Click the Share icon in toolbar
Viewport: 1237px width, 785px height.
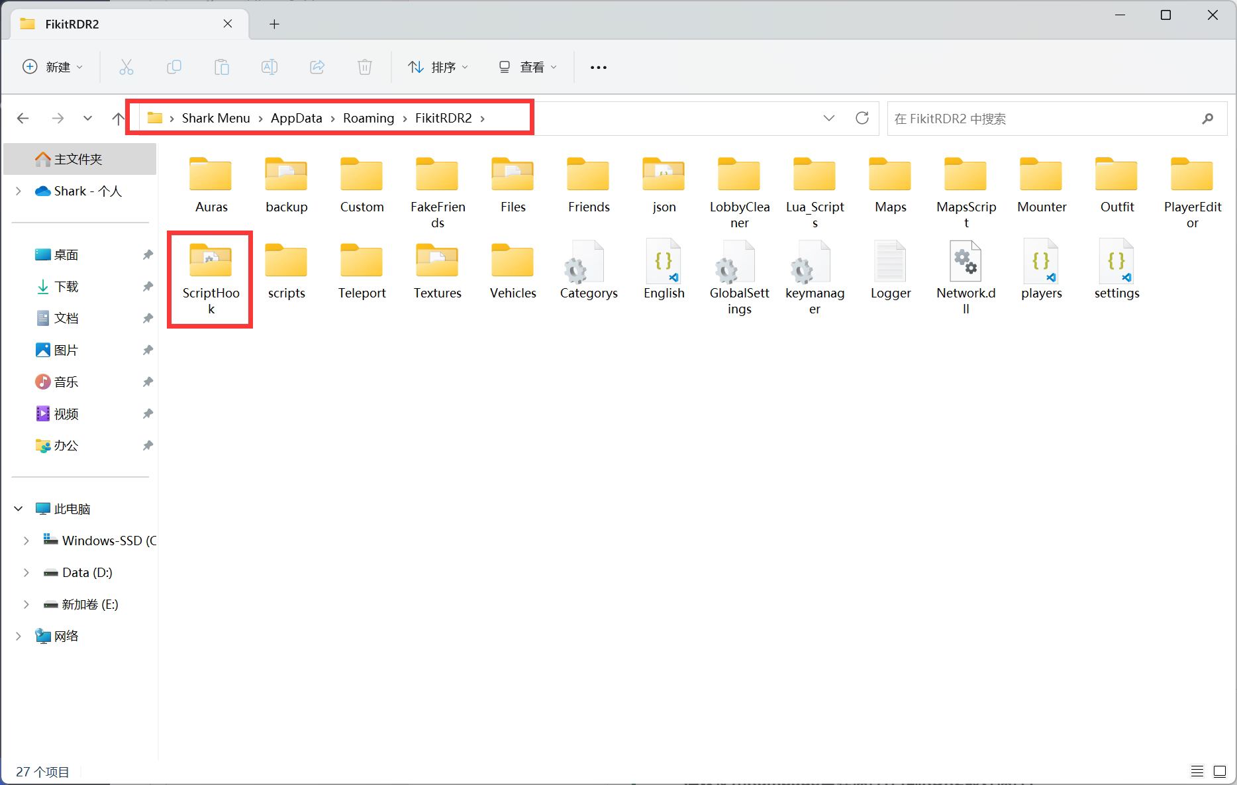click(x=317, y=67)
